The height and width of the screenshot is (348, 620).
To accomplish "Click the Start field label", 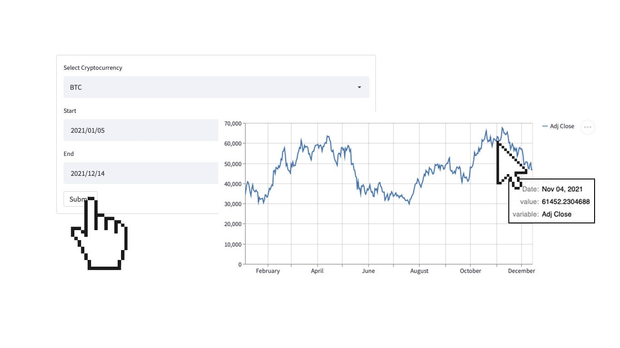I will click(x=70, y=111).
